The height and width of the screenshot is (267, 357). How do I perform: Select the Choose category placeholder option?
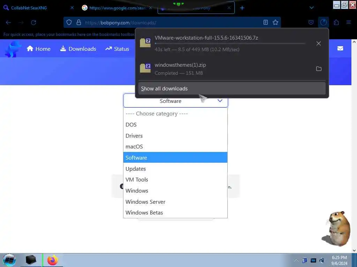175,114
